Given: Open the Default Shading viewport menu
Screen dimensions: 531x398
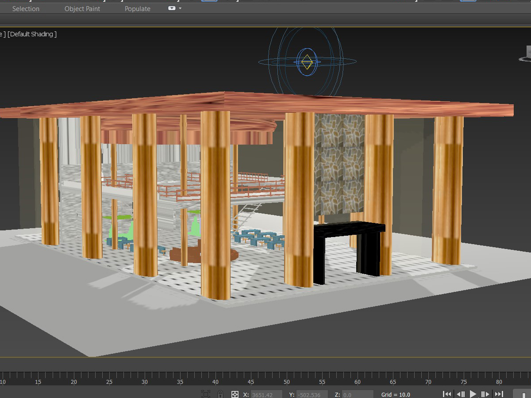Looking at the screenshot, I should pyautogui.click(x=32, y=34).
